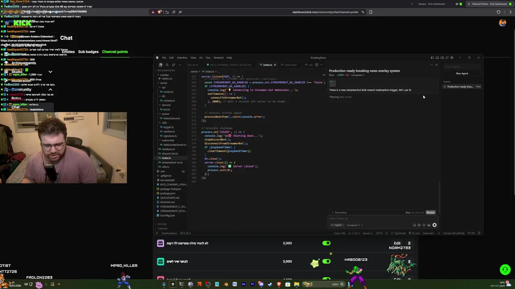This screenshot has height=289, width=515.
Task: Toggle primary sidebar layout icon
Action: coord(432,57)
